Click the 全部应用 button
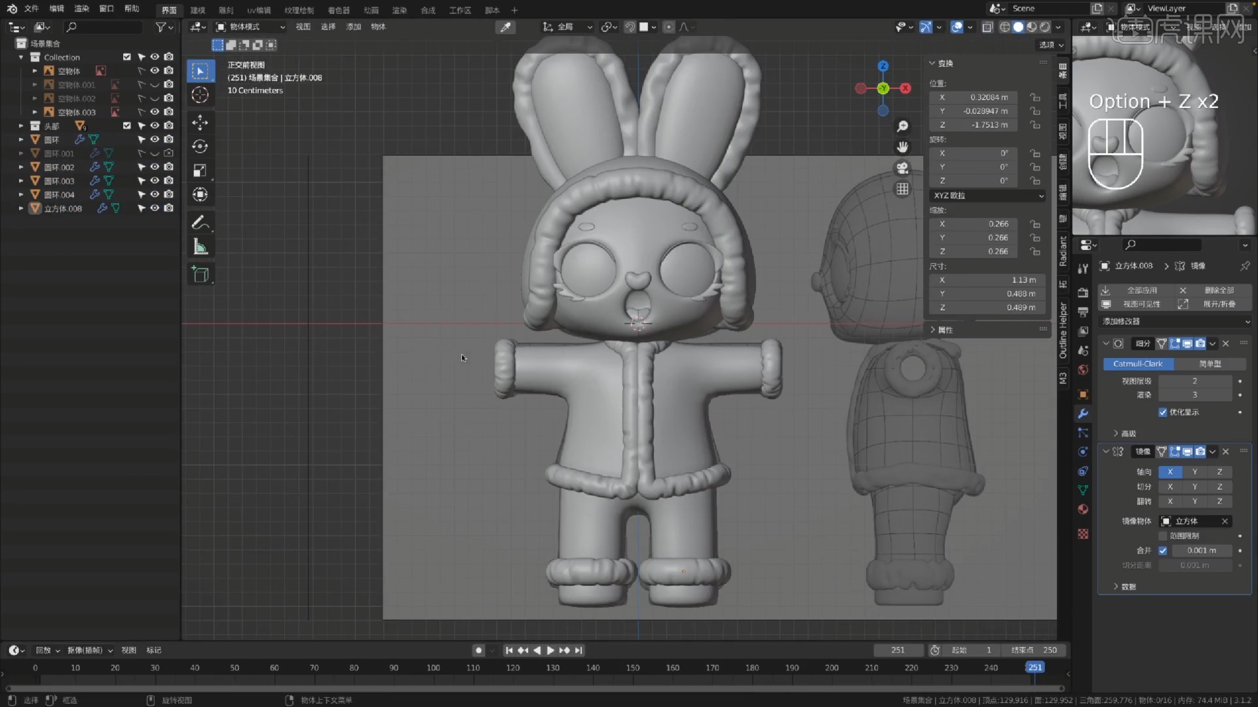Screen dimensions: 1258x707 point(1136,290)
